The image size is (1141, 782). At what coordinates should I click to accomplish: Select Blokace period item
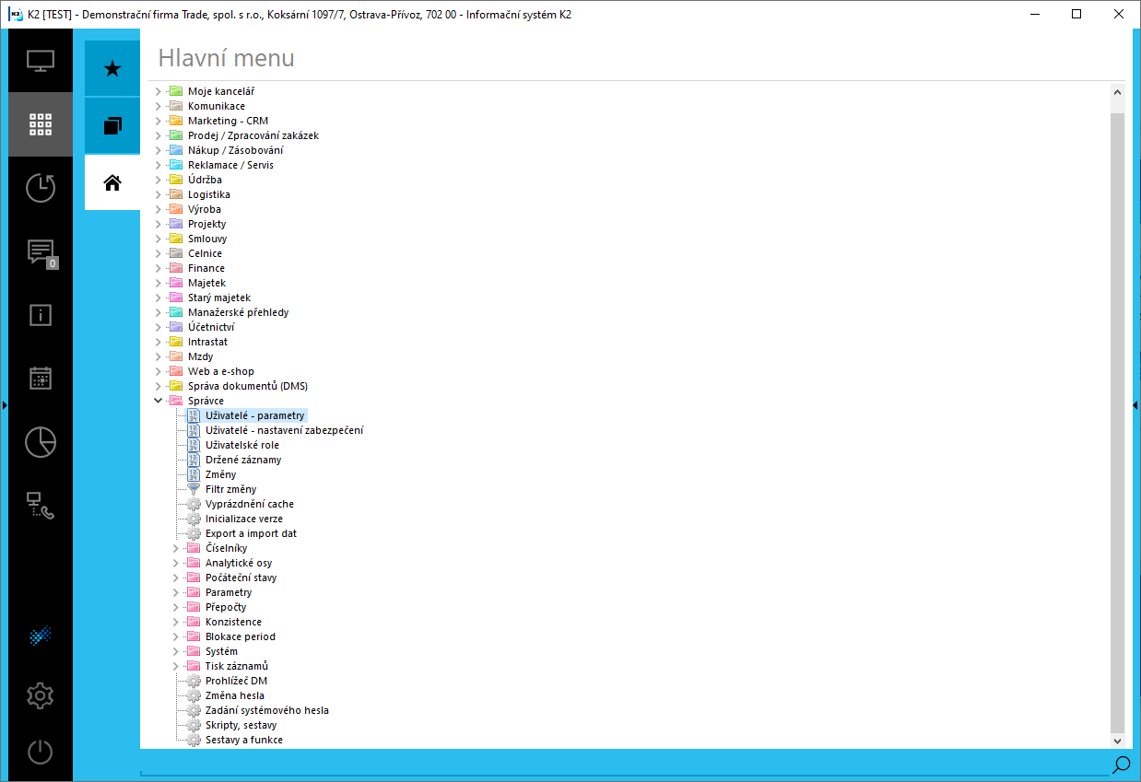click(x=241, y=636)
